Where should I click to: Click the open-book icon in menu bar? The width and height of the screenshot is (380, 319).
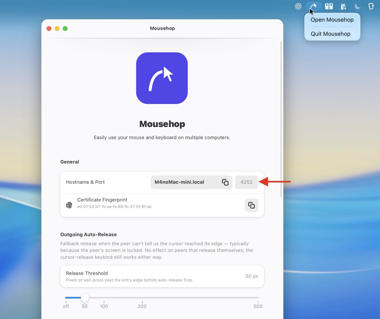point(329,6)
